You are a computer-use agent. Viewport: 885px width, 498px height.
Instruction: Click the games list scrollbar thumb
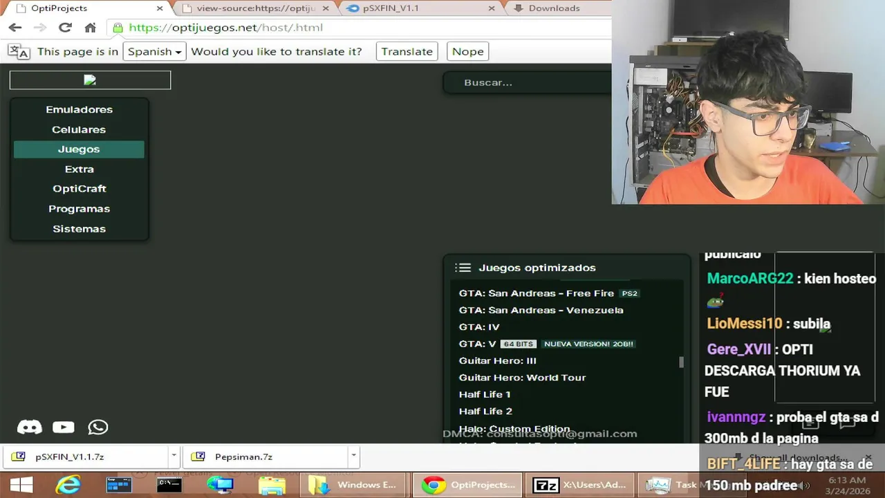coord(681,362)
